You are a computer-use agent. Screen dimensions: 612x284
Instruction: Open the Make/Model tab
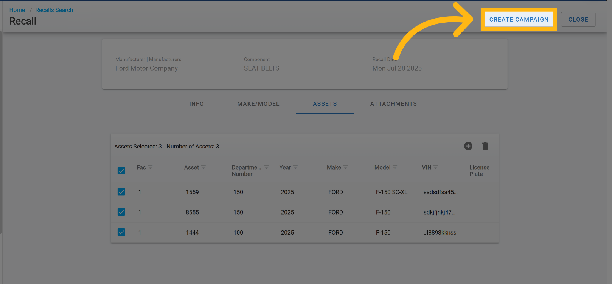click(x=258, y=104)
